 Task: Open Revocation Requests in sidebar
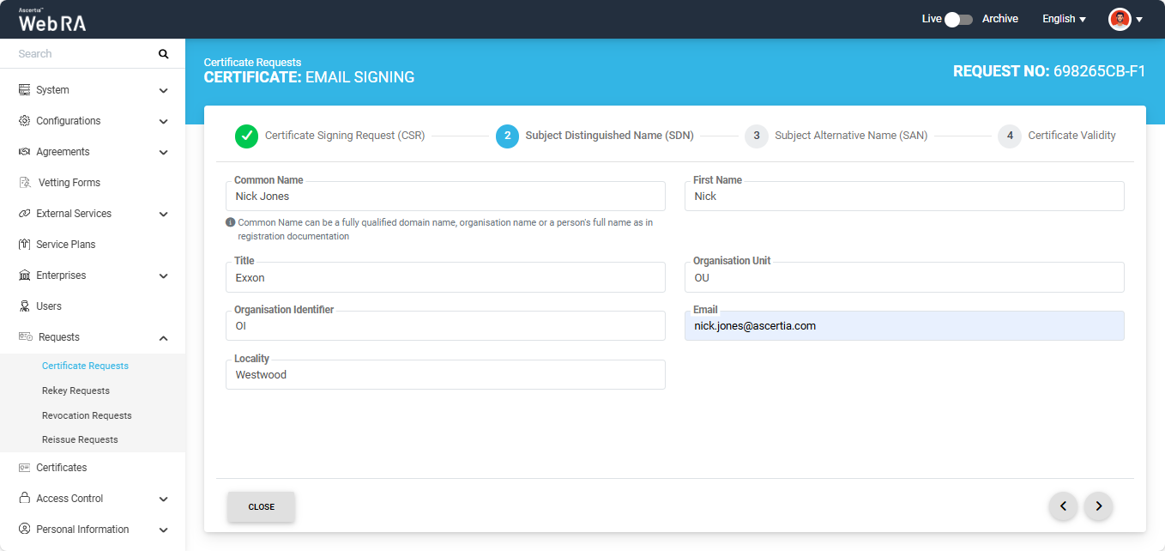(x=87, y=415)
